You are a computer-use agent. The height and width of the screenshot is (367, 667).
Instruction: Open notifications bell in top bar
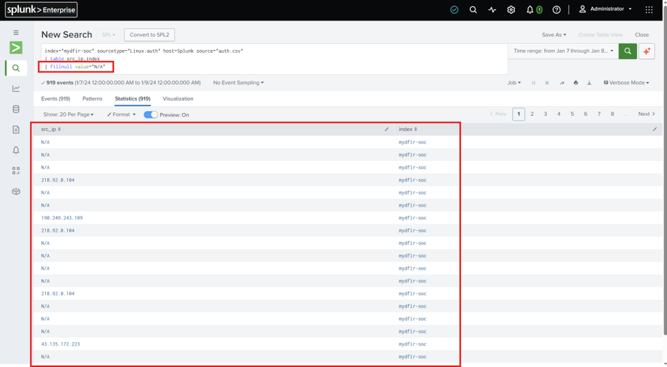click(529, 10)
